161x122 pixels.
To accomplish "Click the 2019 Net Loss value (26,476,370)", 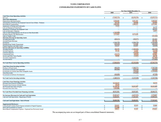I will [x=135, y=18].
